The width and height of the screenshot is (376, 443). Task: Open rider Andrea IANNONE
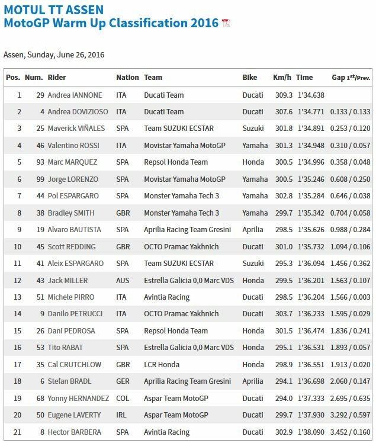click(75, 95)
